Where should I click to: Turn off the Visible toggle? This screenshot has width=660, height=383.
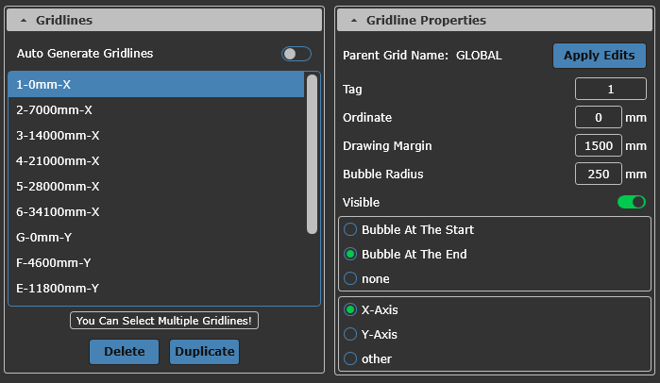coord(631,202)
